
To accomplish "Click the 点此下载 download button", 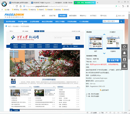I will click(114, 60).
